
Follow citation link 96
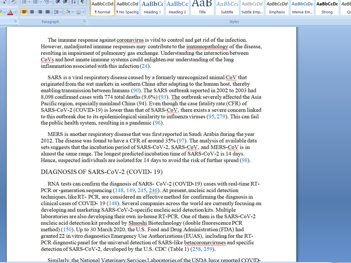click(158, 123)
